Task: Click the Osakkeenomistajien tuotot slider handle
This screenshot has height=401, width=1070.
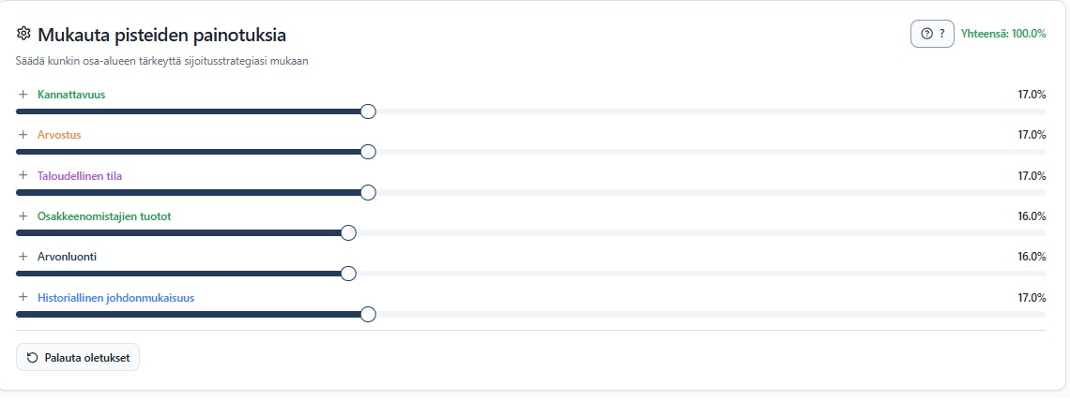Action: 348,233
